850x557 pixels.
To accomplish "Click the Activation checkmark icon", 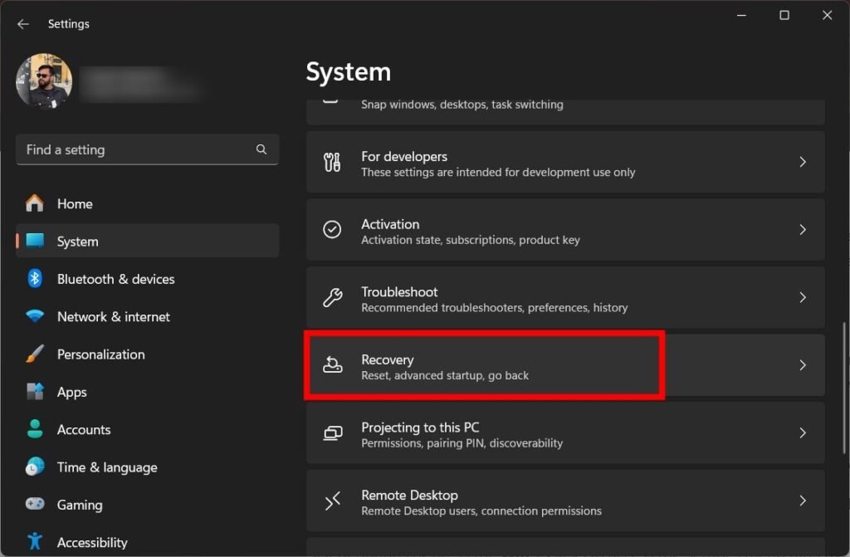I will click(x=332, y=229).
